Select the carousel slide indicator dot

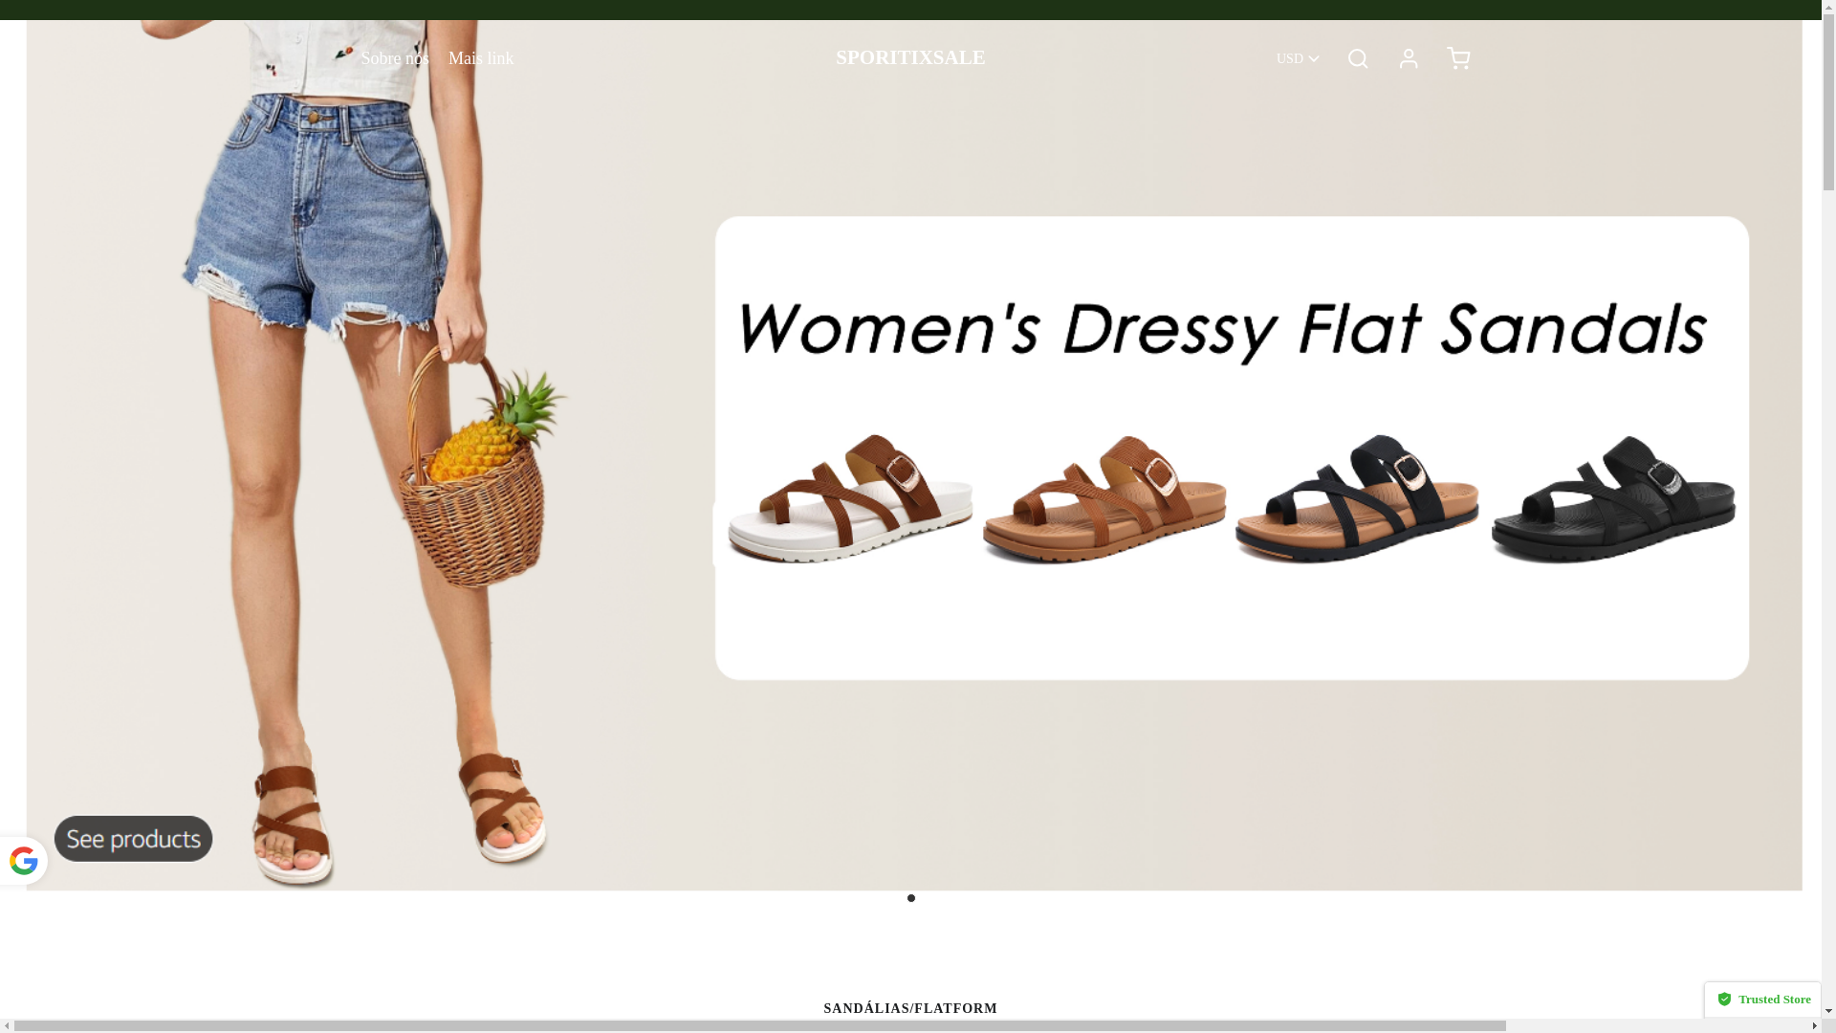coord(910,898)
